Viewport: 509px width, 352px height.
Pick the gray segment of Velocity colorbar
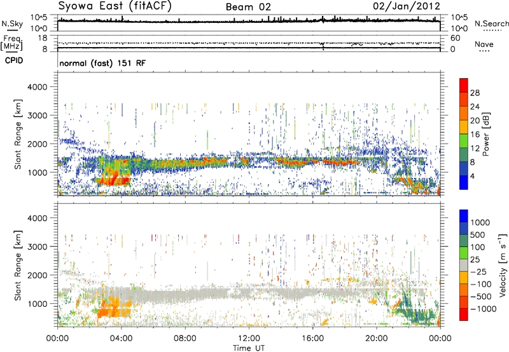tap(464, 265)
